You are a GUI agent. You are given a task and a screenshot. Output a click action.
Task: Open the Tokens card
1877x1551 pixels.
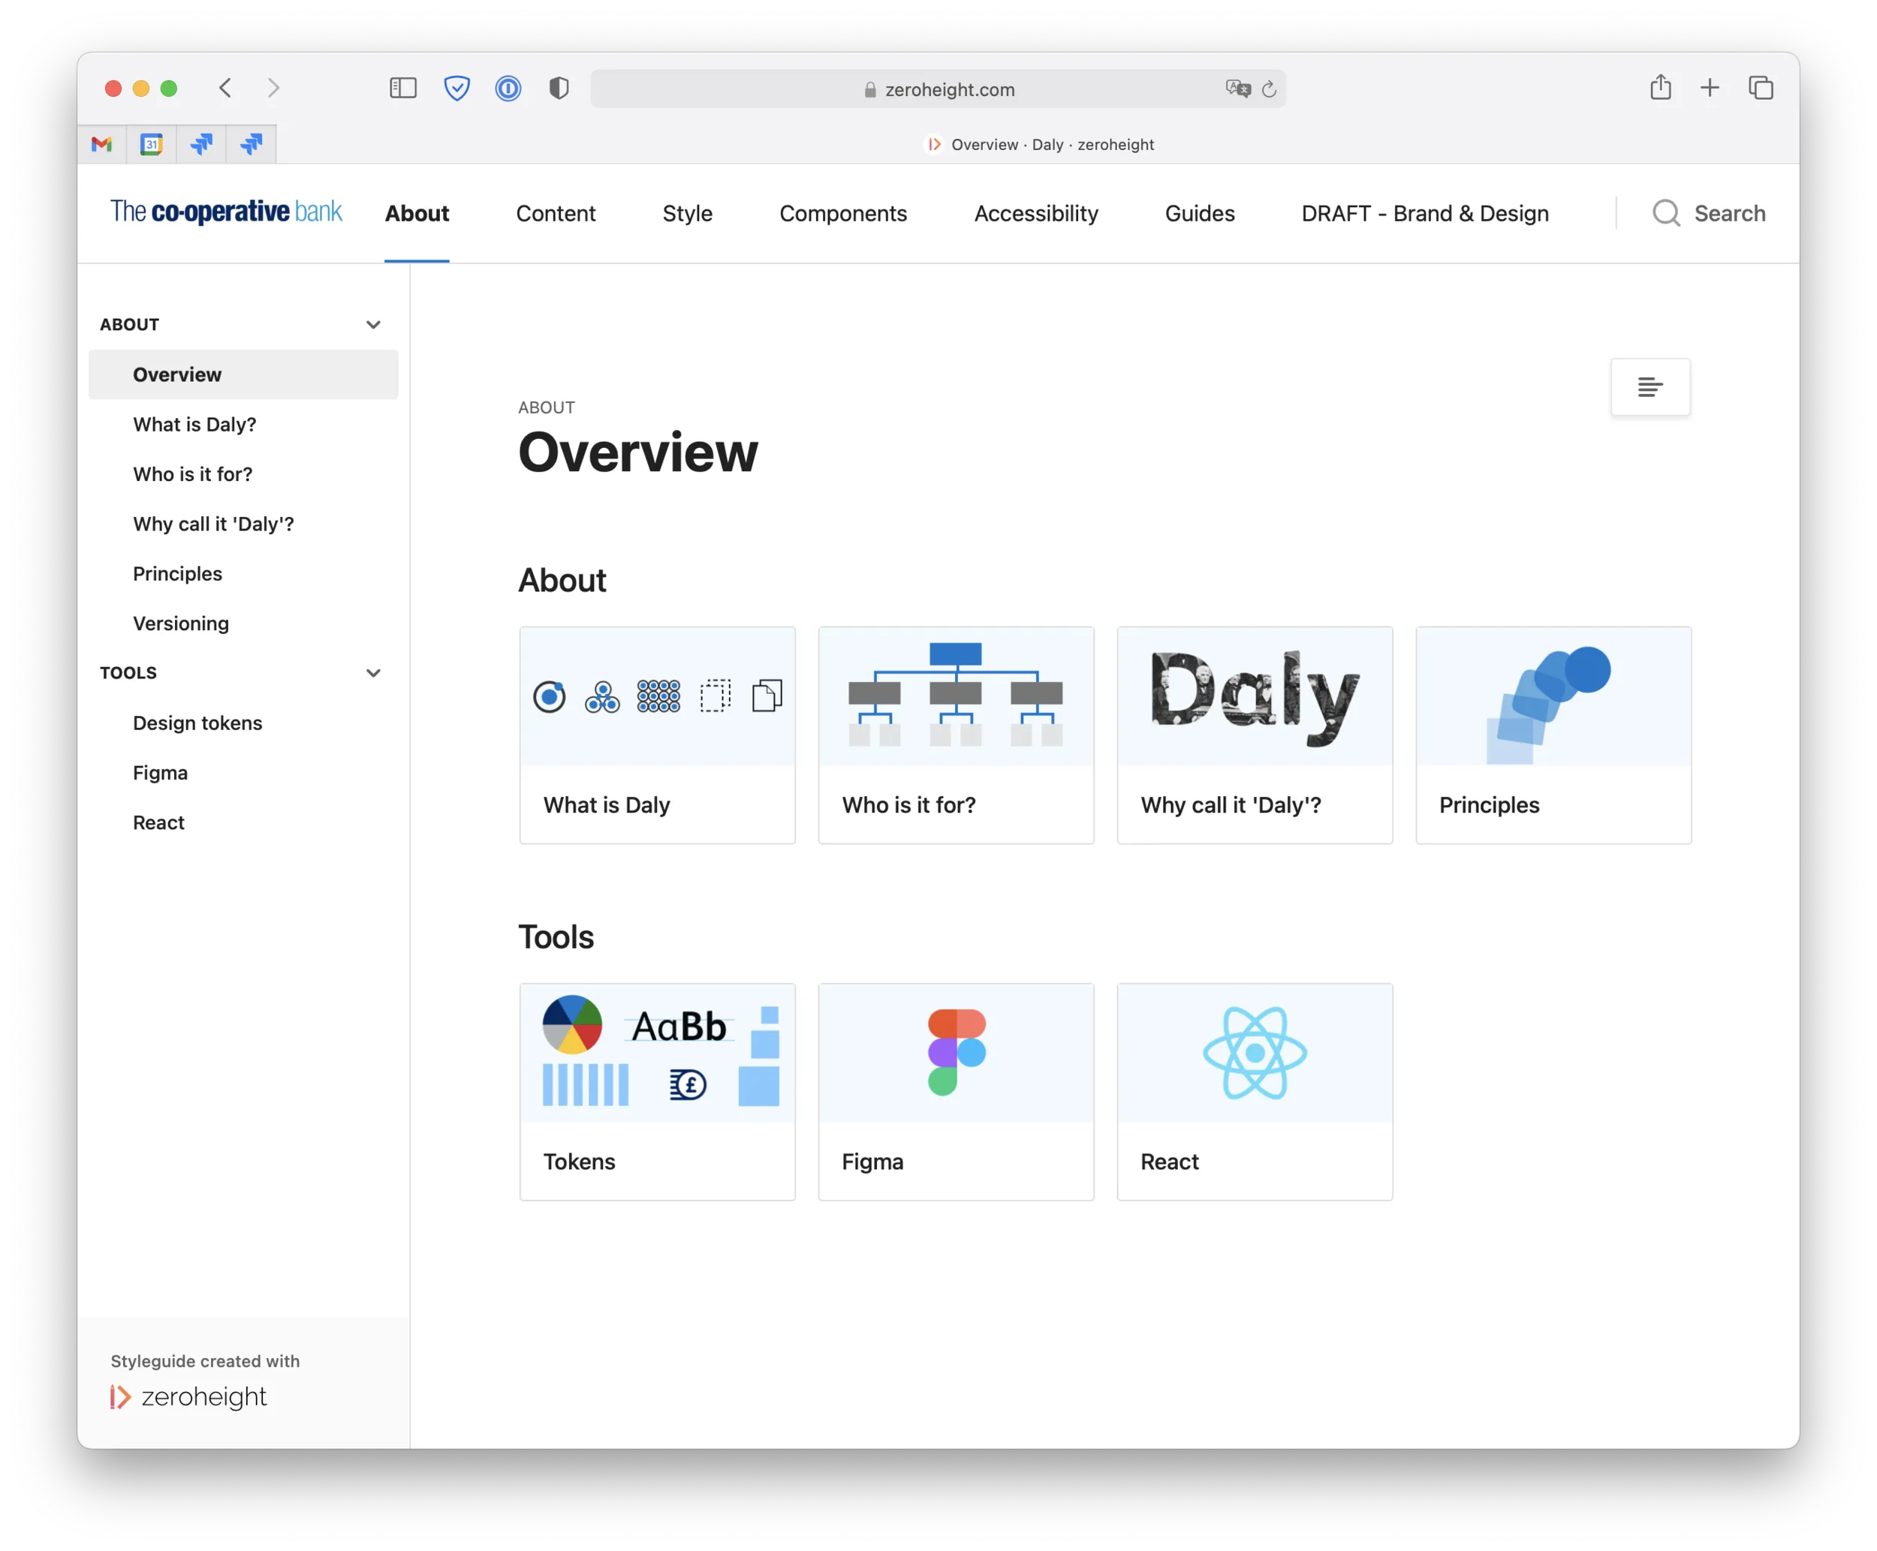[x=657, y=1092]
